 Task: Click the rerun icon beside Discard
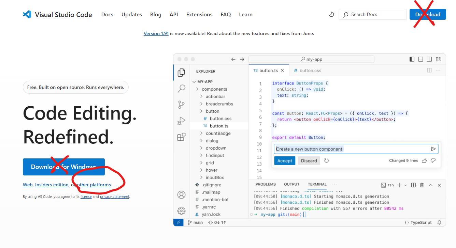326,160
